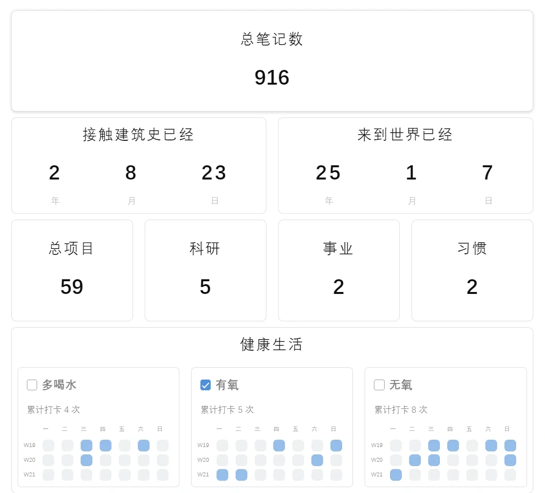This screenshot has width=545, height=493.
Task: Click the 累计打卡 8 次 text
Action: (x=401, y=409)
